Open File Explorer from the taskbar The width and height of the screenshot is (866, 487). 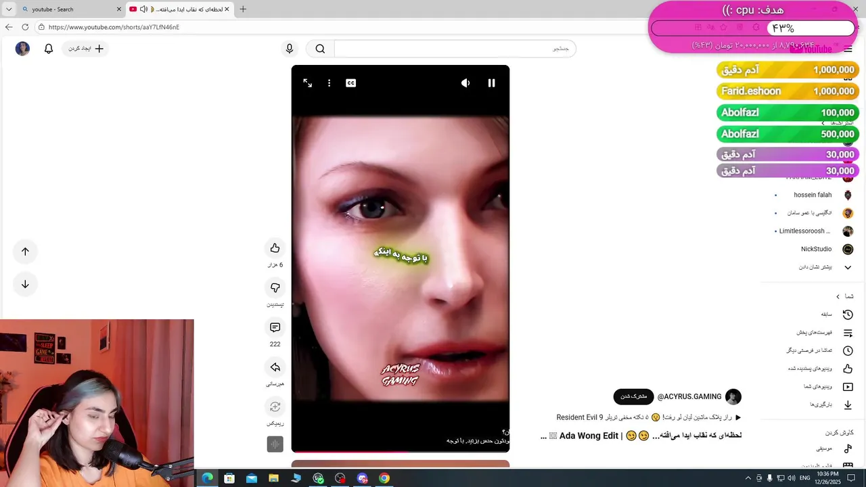(273, 478)
